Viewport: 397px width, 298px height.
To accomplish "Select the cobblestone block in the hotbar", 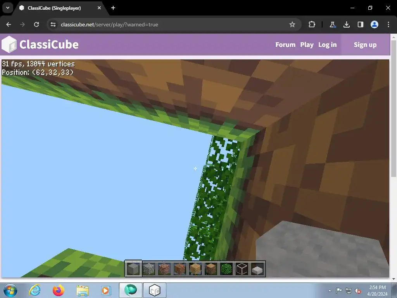I will click(x=149, y=269).
